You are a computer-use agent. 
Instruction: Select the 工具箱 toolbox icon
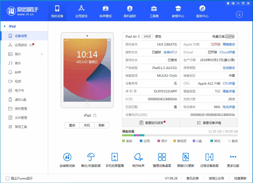coord(154,11)
